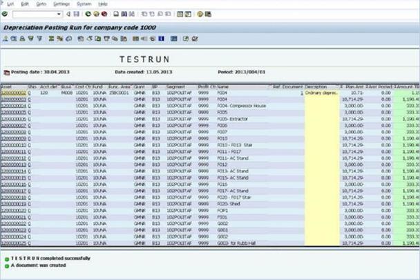Click the green Enter checkmark icon
This screenshot has width=420, height=280.
[5, 14]
